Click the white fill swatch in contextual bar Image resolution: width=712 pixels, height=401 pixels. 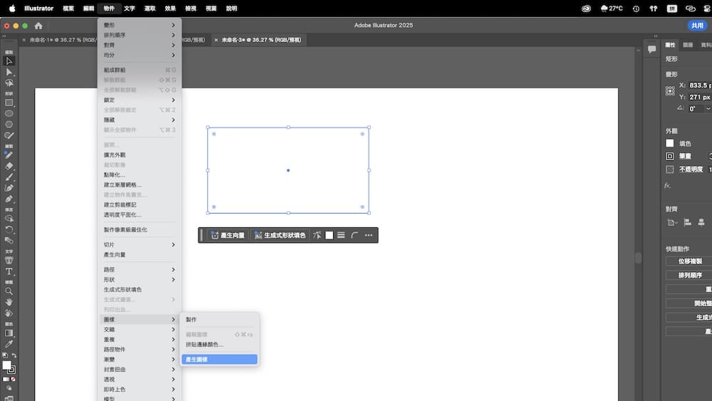pyautogui.click(x=329, y=235)
